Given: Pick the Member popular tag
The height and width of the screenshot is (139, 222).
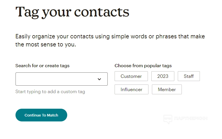Looking at the screenshot, I should [167, 89].
